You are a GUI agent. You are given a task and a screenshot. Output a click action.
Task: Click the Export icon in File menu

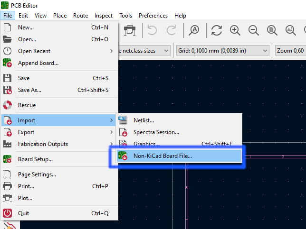[8, 132]
